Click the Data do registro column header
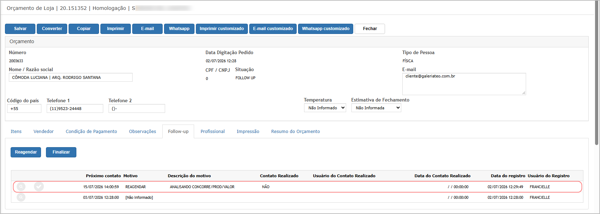 pos(508,176)
